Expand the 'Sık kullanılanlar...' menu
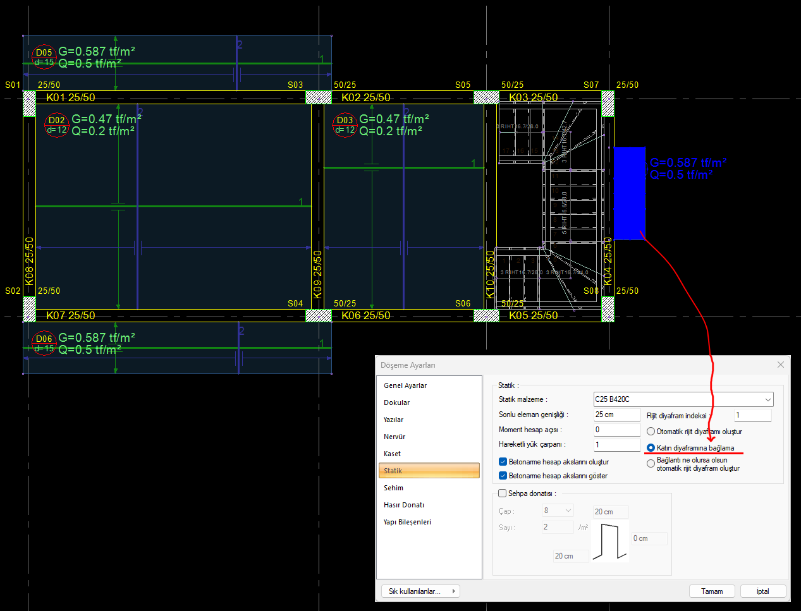801x611 pixels. 420,591
